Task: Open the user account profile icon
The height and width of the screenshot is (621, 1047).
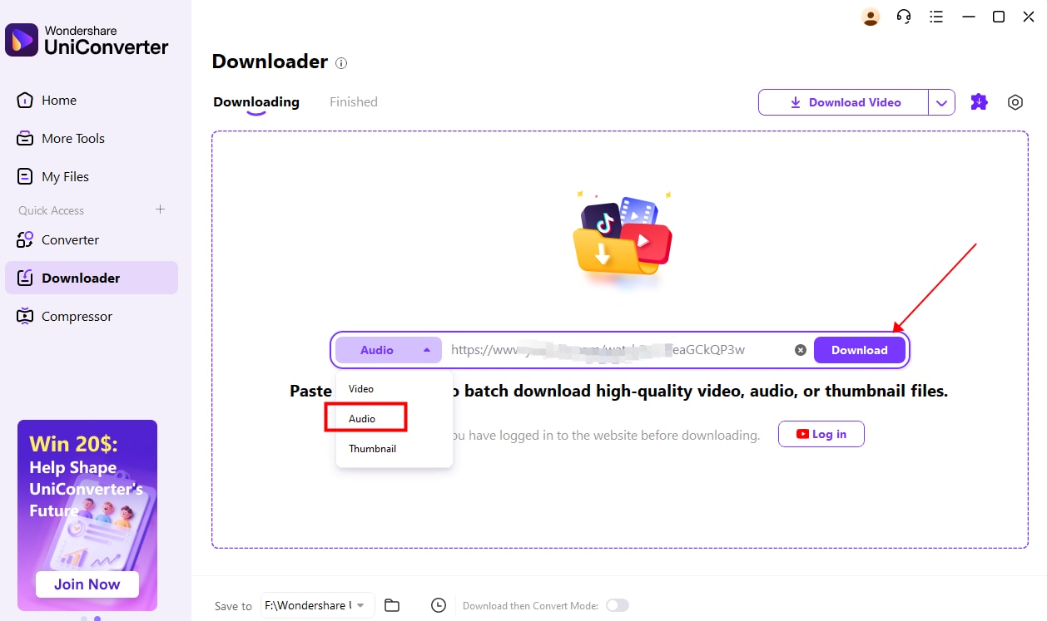Action: 871,17
